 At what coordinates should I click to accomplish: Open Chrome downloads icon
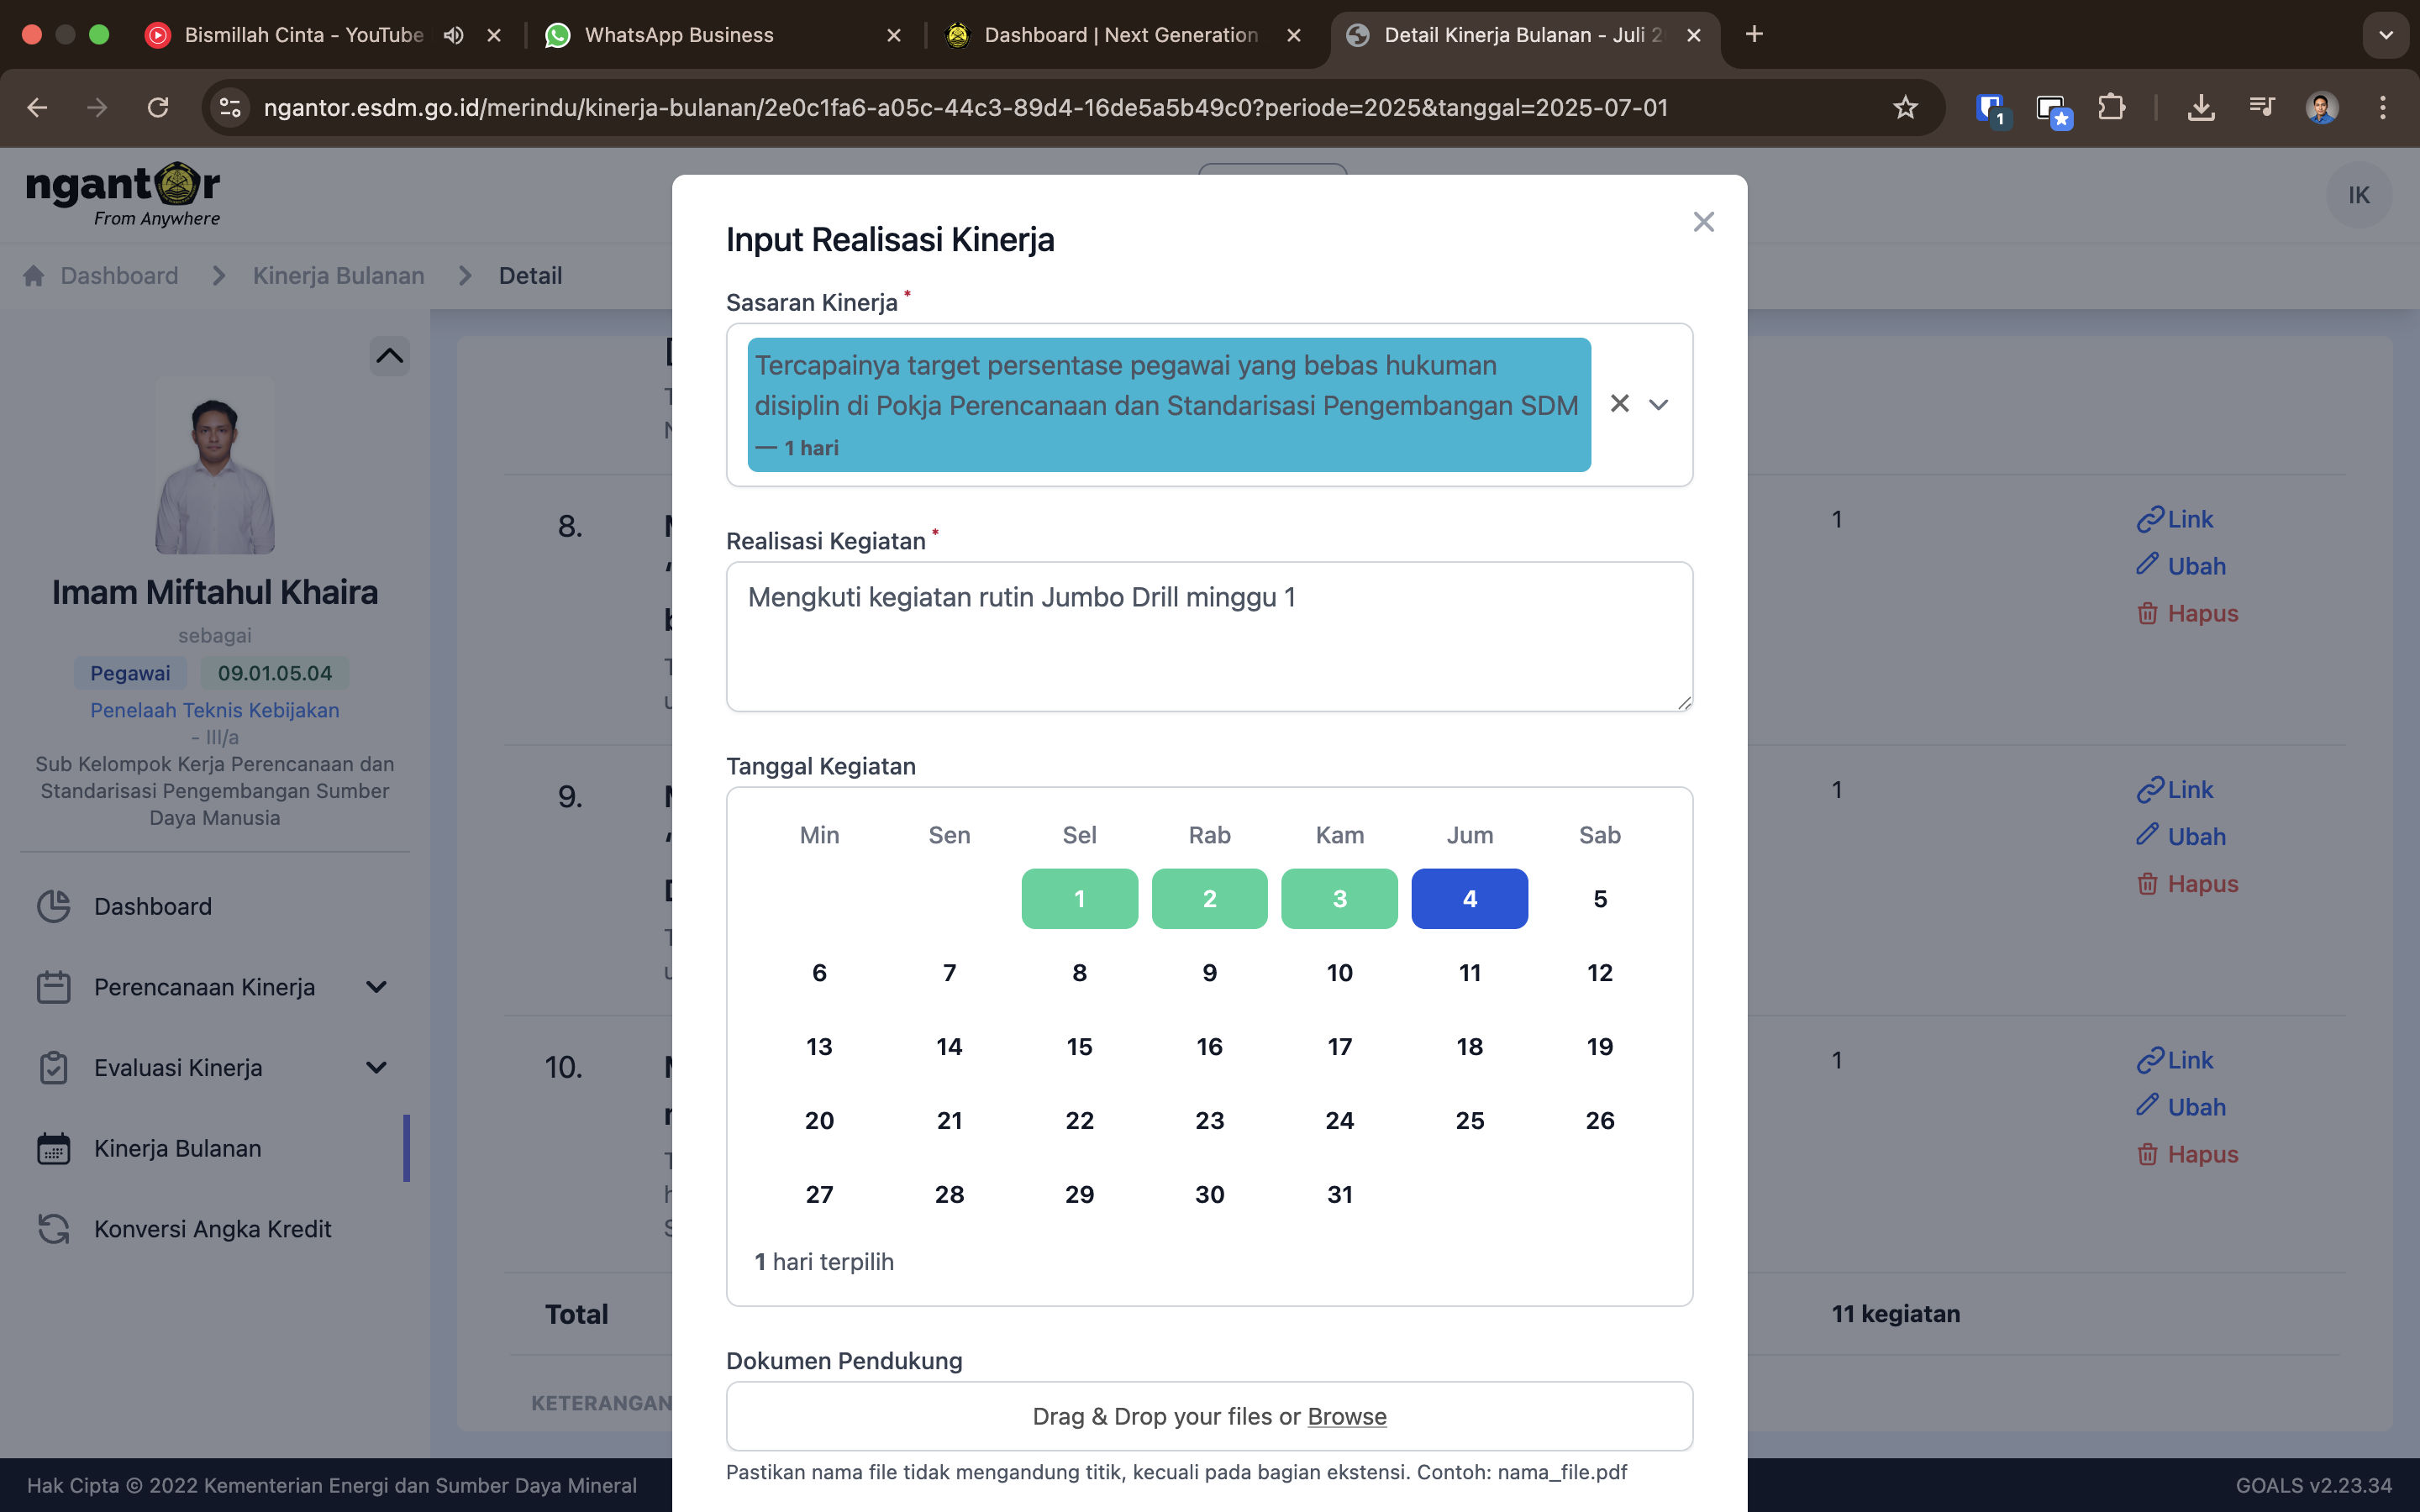2200,107
